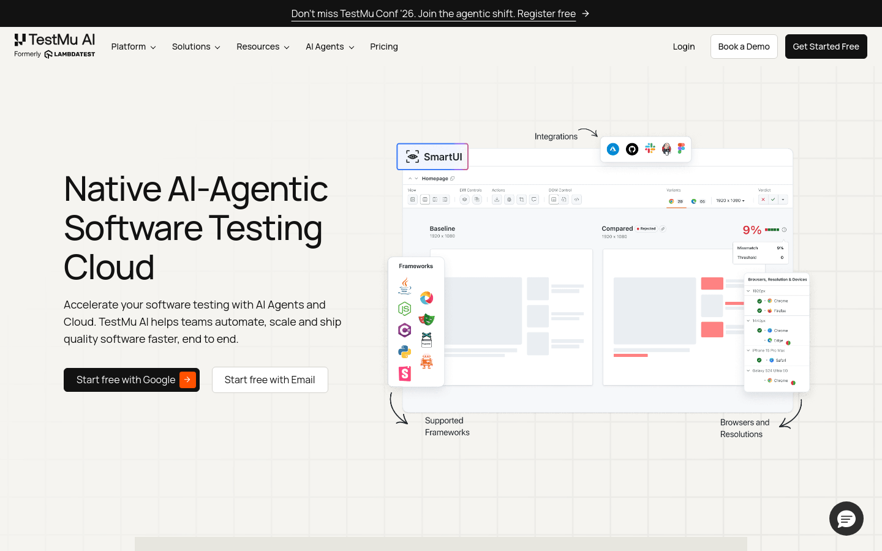Image resolution: width=882 pixels, height=551 pixels.
Task: Toggle the first Diff Controls button
Action: [464, 200]
